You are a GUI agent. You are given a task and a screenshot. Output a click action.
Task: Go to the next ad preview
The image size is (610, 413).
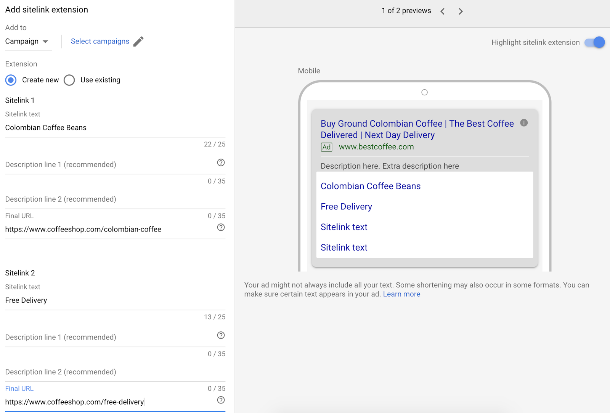click(x=461, y=11)
